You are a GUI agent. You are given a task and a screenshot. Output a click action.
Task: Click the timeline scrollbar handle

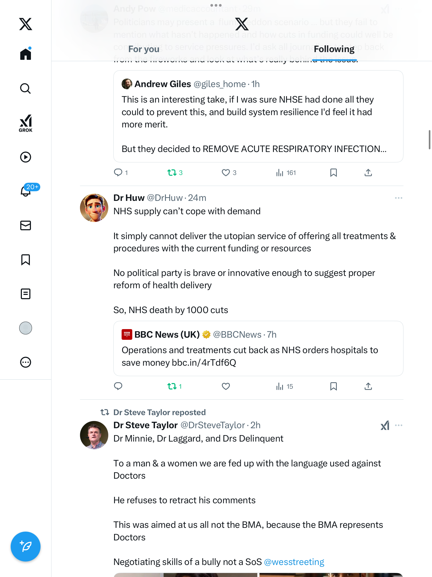pyautogui.click(x=429, y=140)
